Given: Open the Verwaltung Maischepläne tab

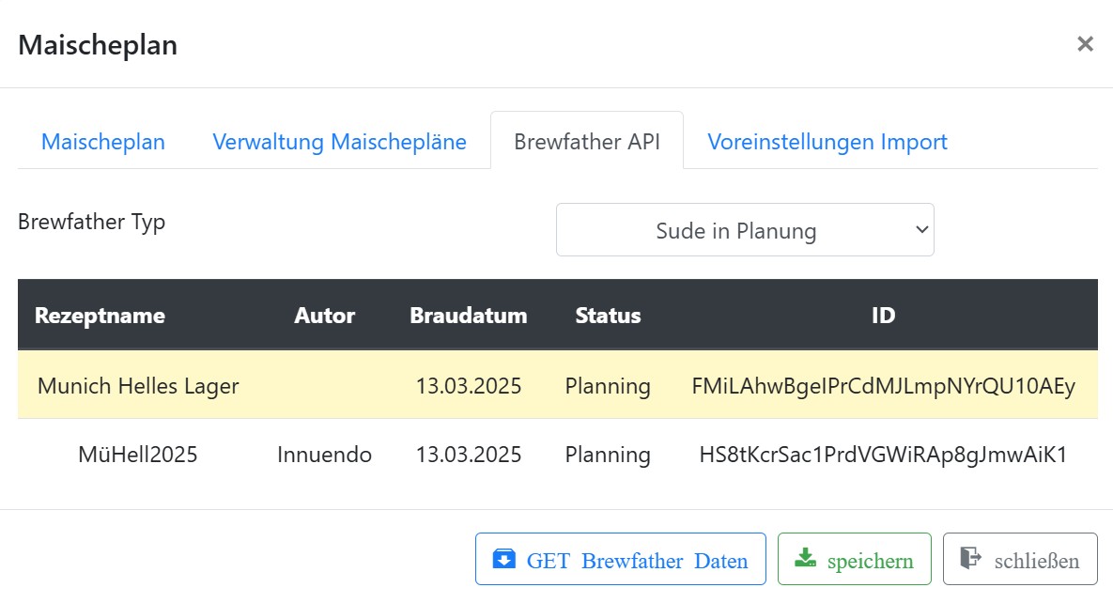Looking at the screenshot, I should tap(339, 142).
